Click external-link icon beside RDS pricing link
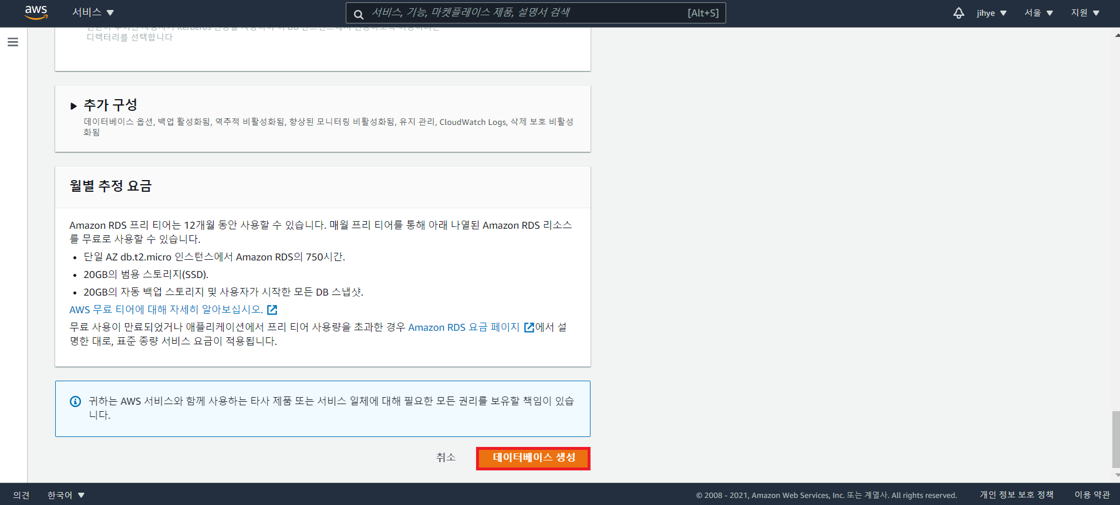This screenshot has height=505, width=1120. [529, 327]
